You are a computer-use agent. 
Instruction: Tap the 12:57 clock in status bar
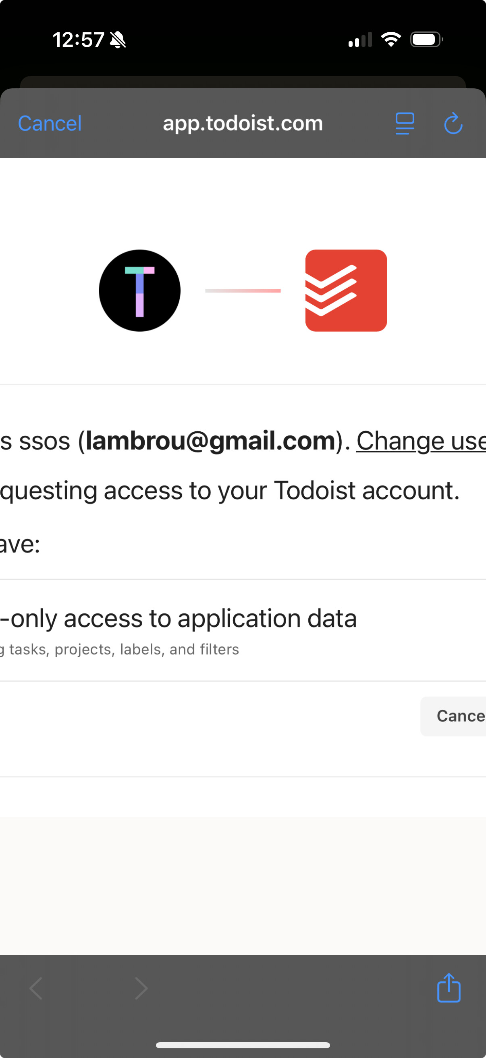tap(78, 40)
